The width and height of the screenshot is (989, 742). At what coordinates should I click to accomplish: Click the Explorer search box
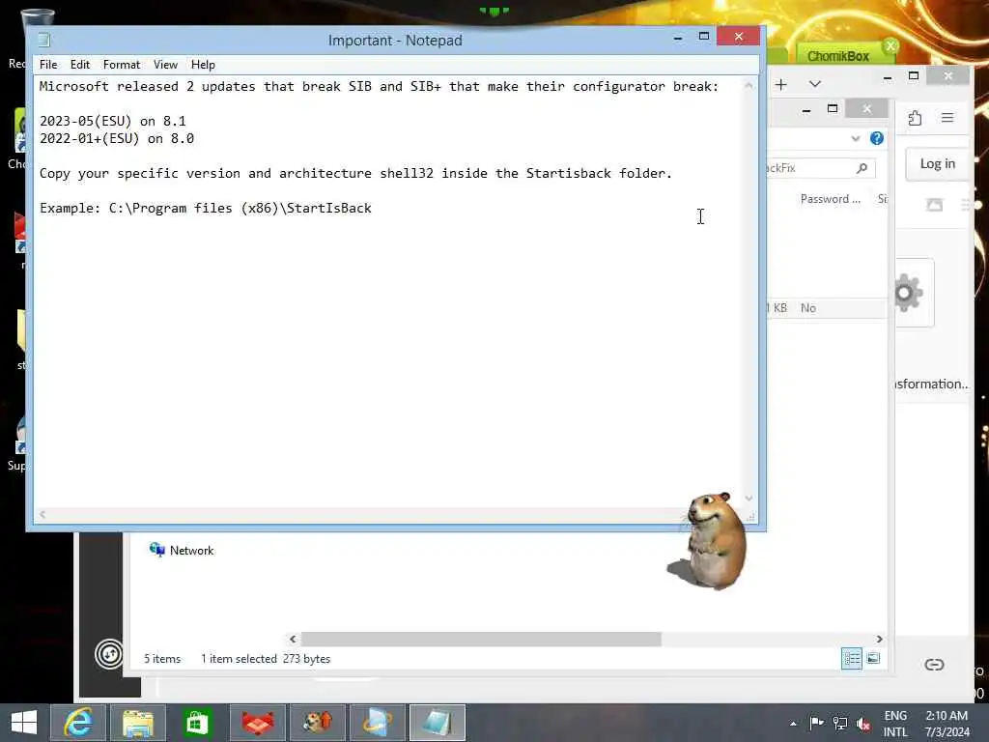point(820,168)
